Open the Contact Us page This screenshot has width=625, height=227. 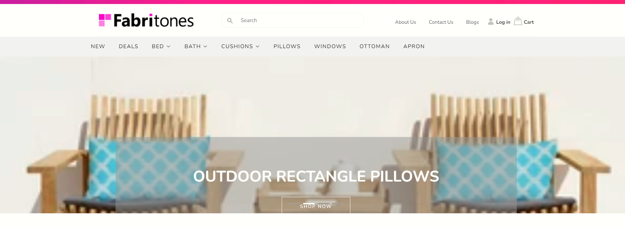point(441,22)
